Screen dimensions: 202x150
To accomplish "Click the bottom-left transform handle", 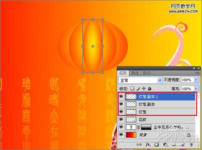I will pos(82,73).
